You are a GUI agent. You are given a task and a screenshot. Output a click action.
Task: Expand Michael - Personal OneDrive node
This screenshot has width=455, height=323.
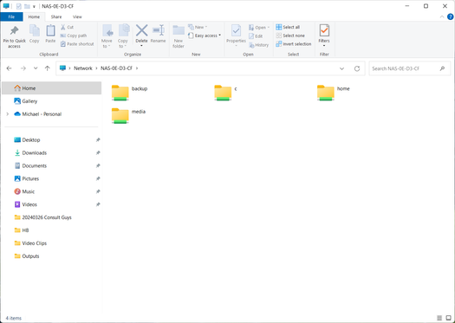click(x=8, y=114)
